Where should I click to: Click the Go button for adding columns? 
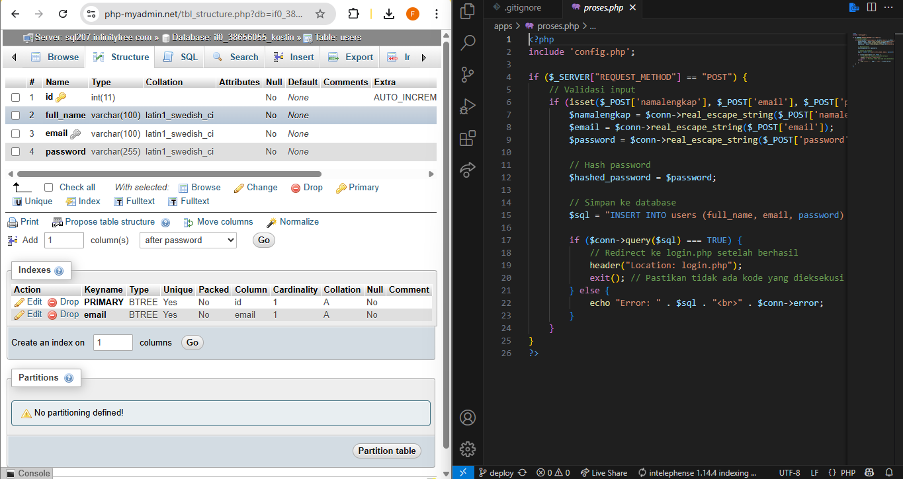[264, 240]
